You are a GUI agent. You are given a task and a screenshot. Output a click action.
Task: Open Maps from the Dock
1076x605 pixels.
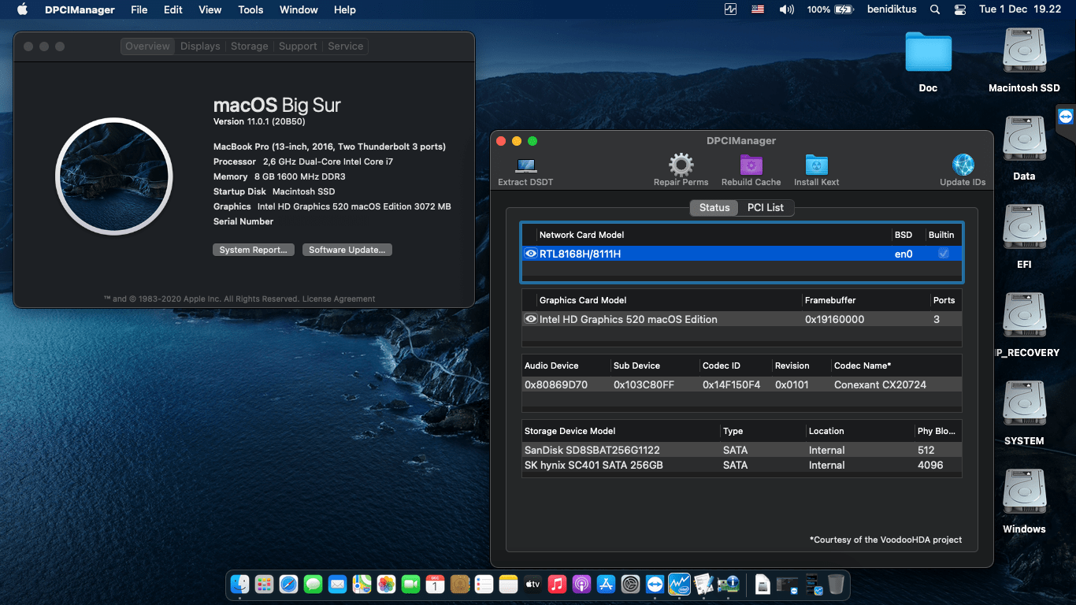[x=362, y=584]
